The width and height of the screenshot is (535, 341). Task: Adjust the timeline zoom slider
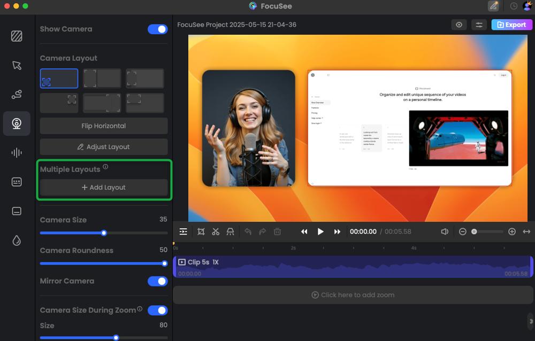pyautogui.click(x=487, y=231)
